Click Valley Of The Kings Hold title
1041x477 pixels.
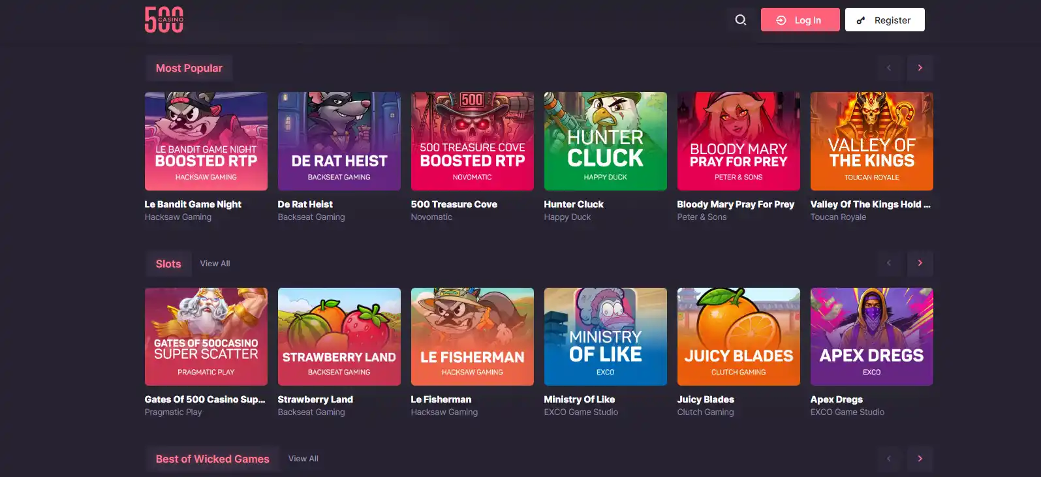pyautogui.click(x=871, y=204)
